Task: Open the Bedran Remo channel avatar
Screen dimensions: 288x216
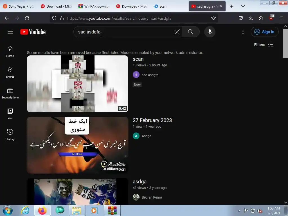Action: tap(136, 197)
